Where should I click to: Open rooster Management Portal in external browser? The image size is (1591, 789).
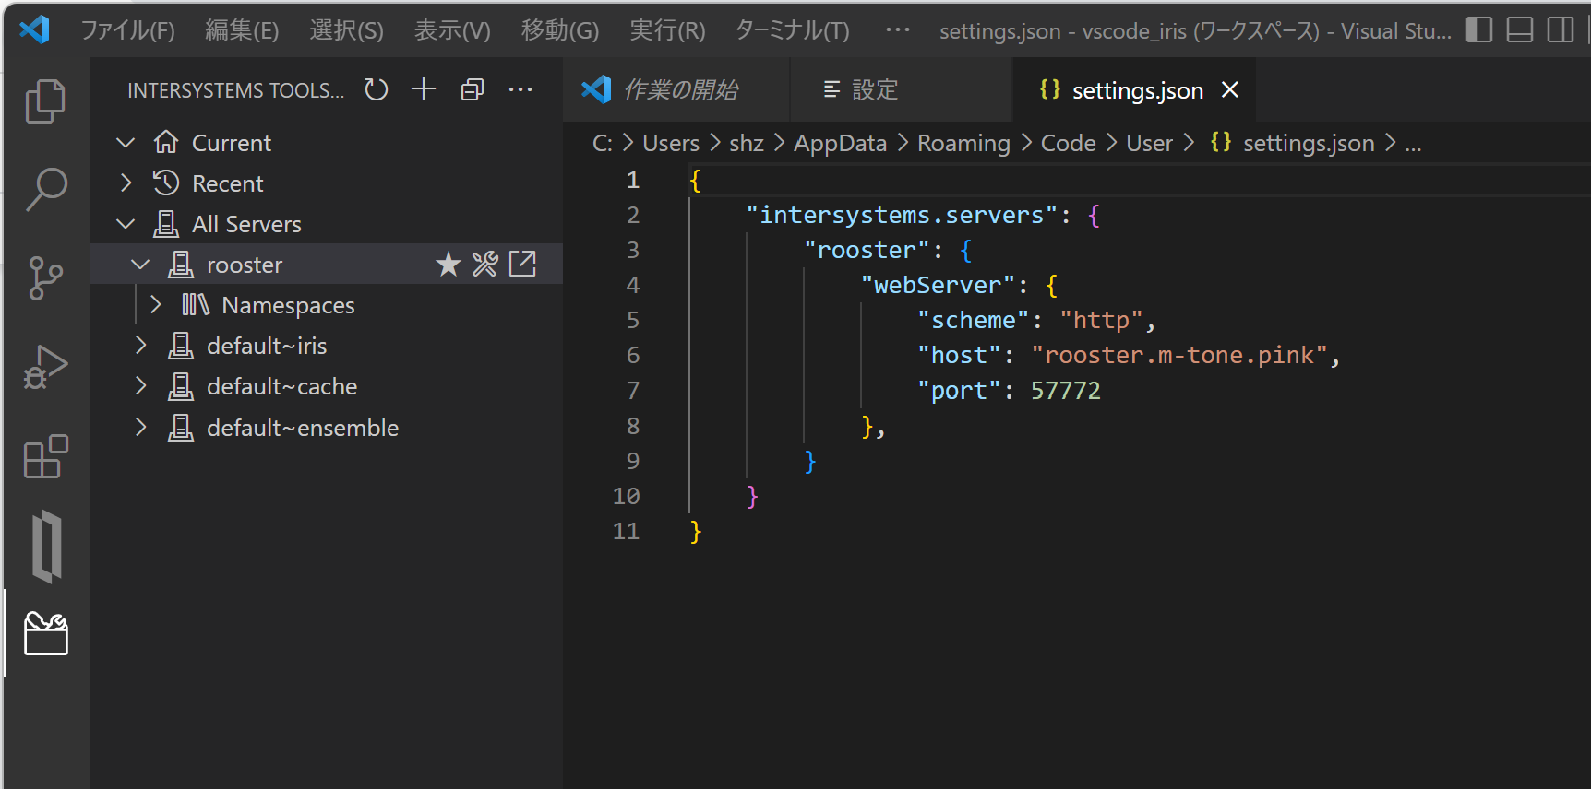tap(522, 265)
